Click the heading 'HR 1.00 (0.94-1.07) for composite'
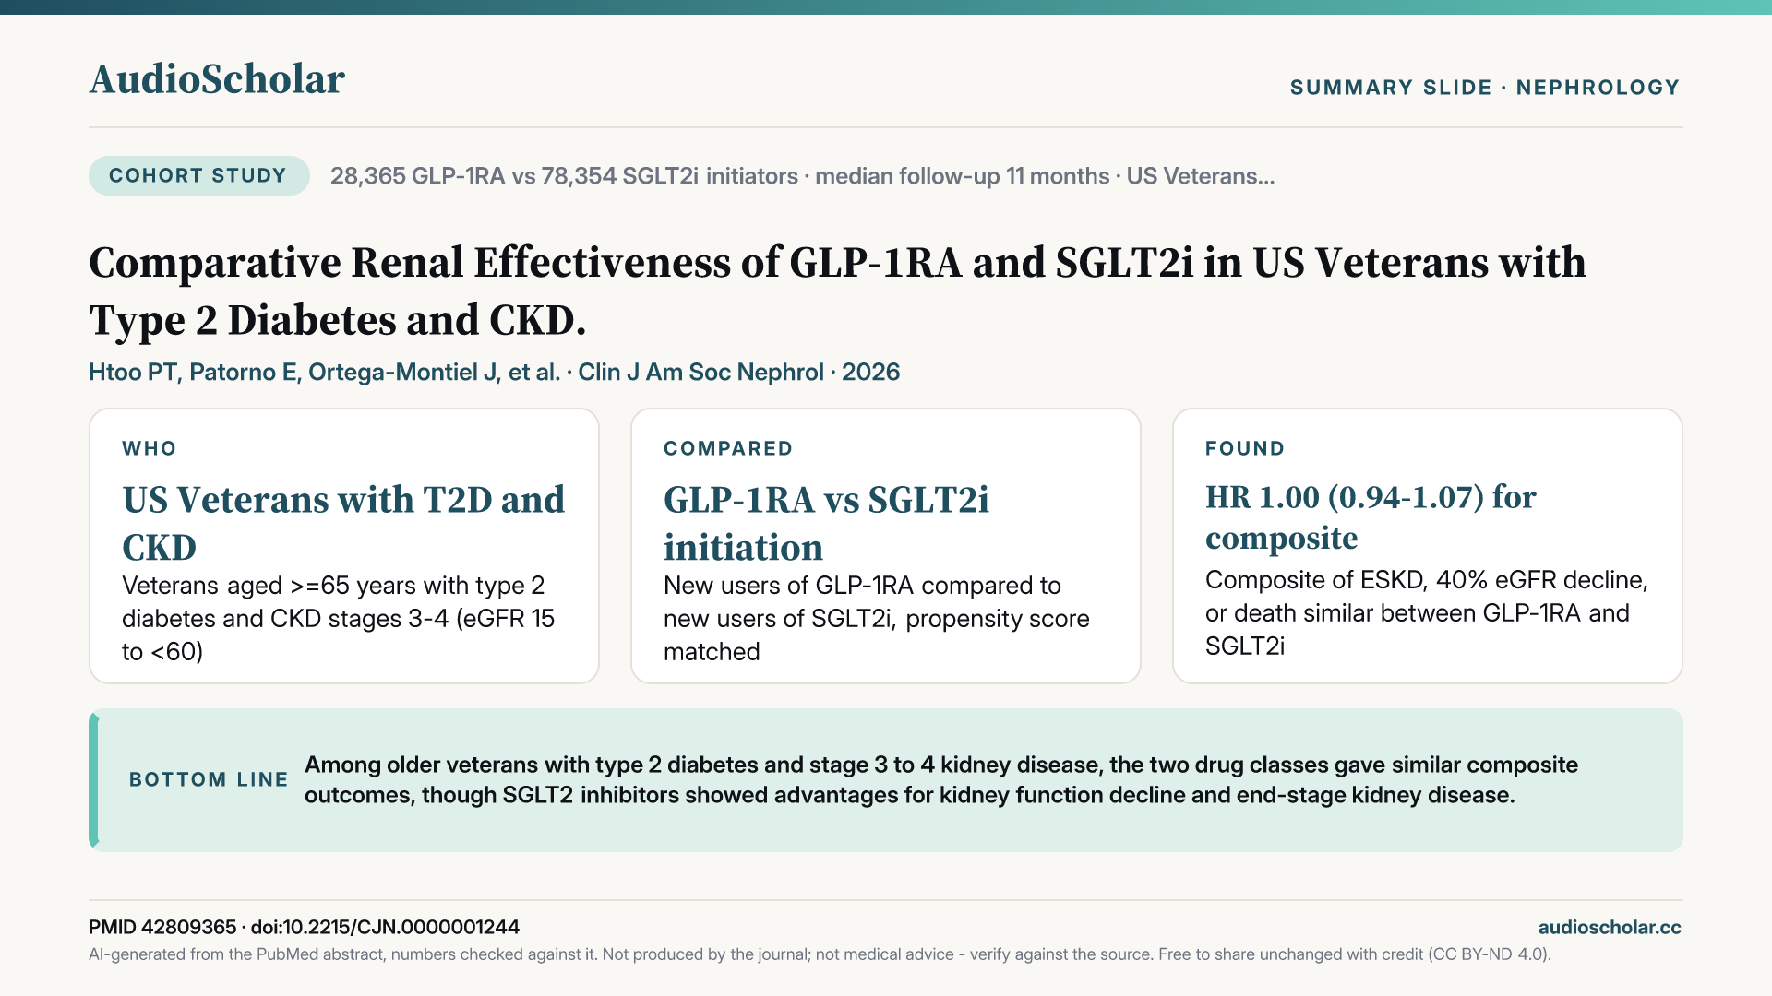1772x996 pixels. tap(1371, 517)
